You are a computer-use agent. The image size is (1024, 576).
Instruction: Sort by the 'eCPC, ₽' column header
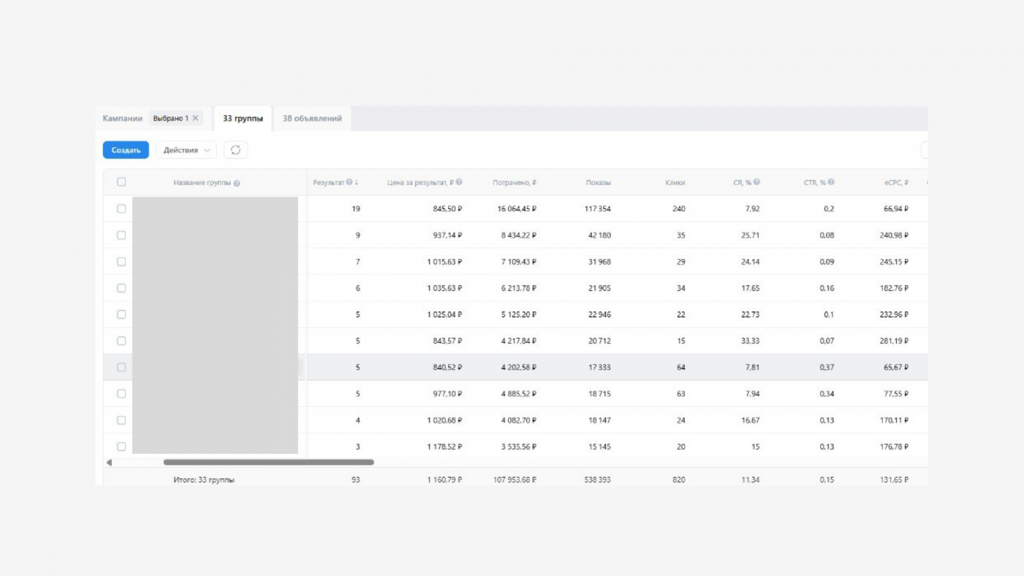tap(896, 182)
